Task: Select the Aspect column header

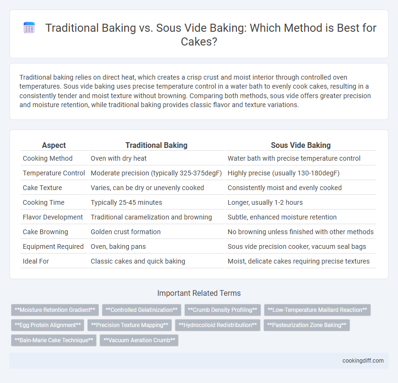Action: [54, 145]
